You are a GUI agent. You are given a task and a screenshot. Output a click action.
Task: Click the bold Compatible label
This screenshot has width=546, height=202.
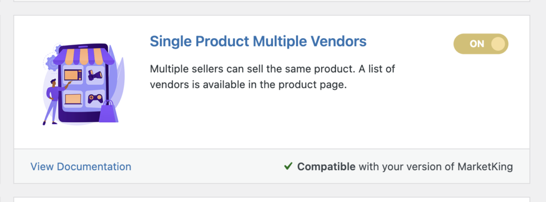326,166
